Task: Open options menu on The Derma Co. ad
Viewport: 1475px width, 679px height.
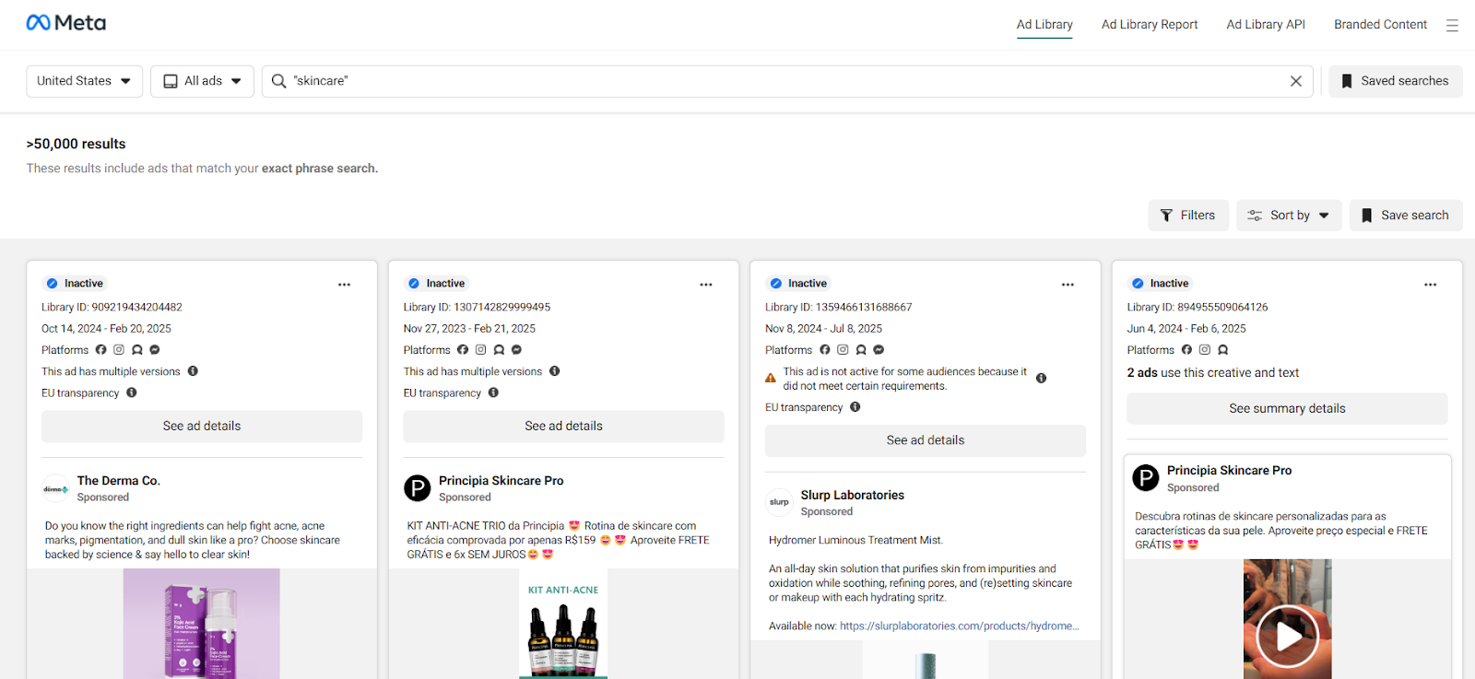Action: (x=344, y=285)
